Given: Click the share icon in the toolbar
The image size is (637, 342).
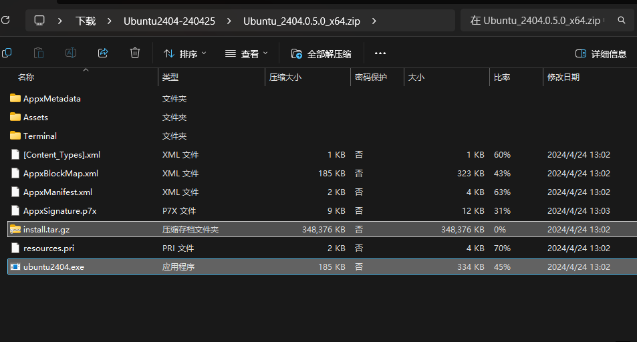Looking at the screenshot, I should click(103, 53).
